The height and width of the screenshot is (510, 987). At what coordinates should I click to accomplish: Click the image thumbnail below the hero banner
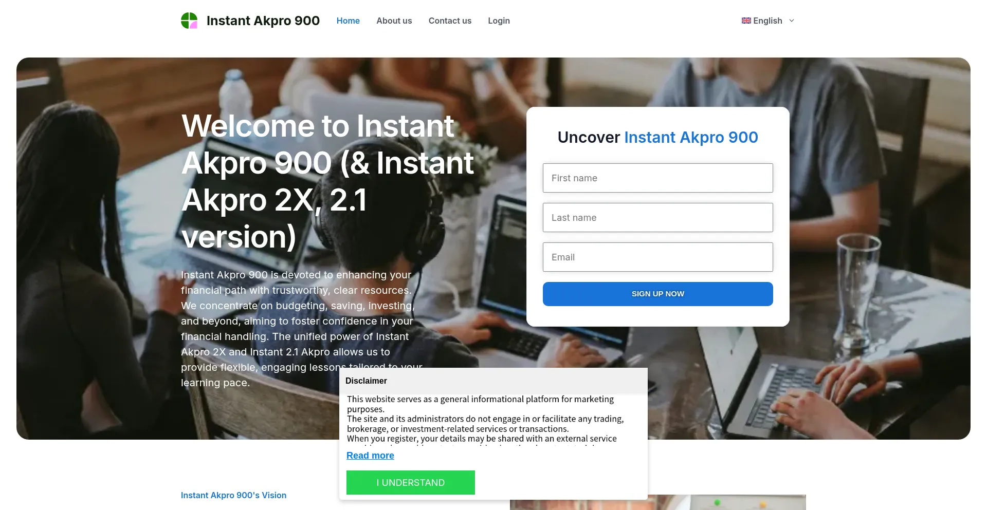pyautogui.click(x=658, y=502)
